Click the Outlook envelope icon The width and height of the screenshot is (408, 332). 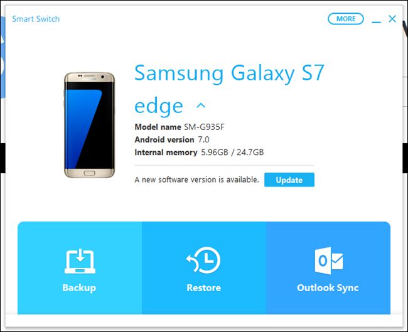click(x=329, y=260)
